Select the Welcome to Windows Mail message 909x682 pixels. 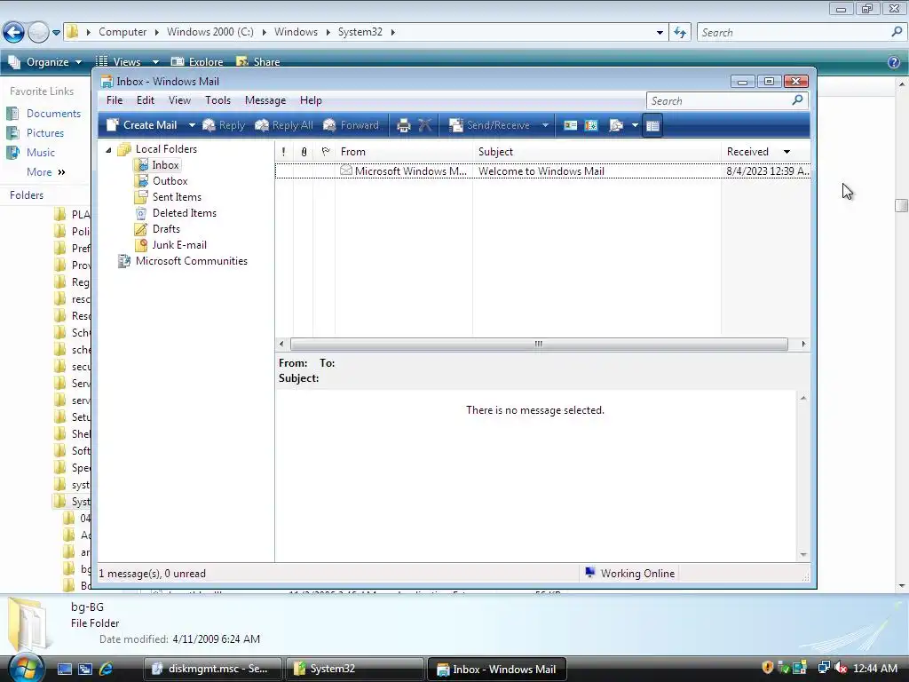pos(542,171)
